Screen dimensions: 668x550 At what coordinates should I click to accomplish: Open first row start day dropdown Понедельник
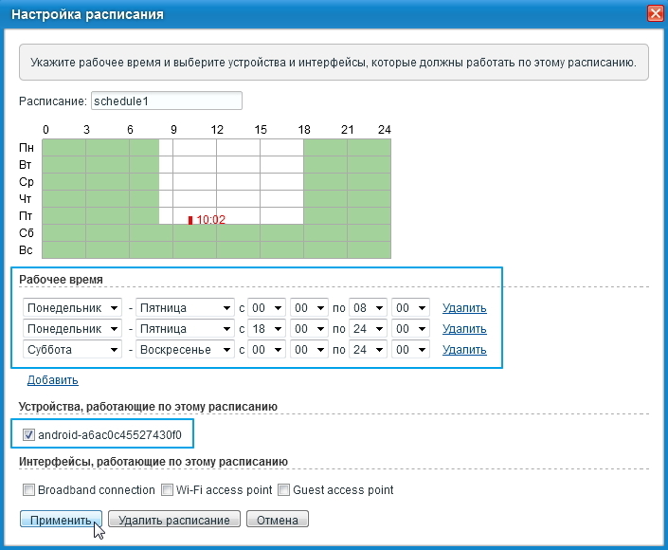tap(72, 308)
